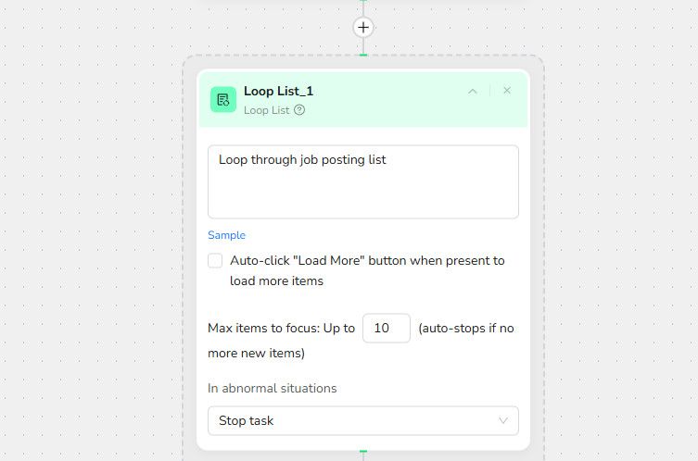Select the Loop List_1 title
Viewport: 698px width, 461px height.
point(279,91)
